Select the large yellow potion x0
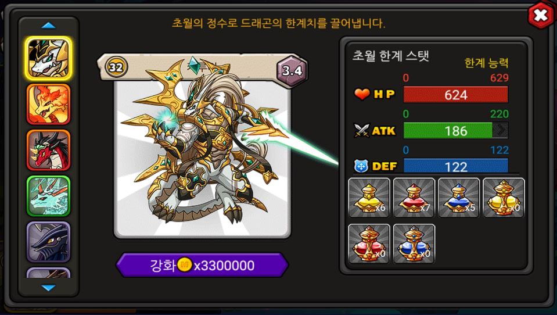Image resolution: width=557 pixels, height=315 pixels. coord(504,198)
